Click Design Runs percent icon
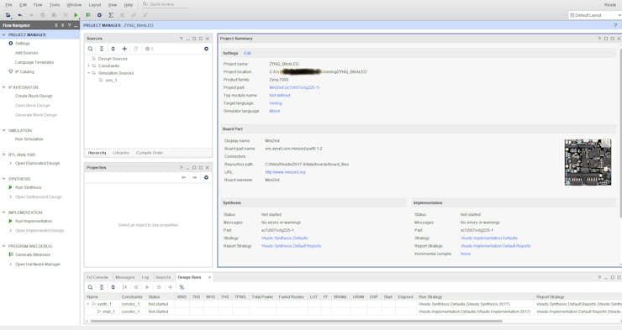The width and height of the screenshot is (622, 330). tap(182, 287)
